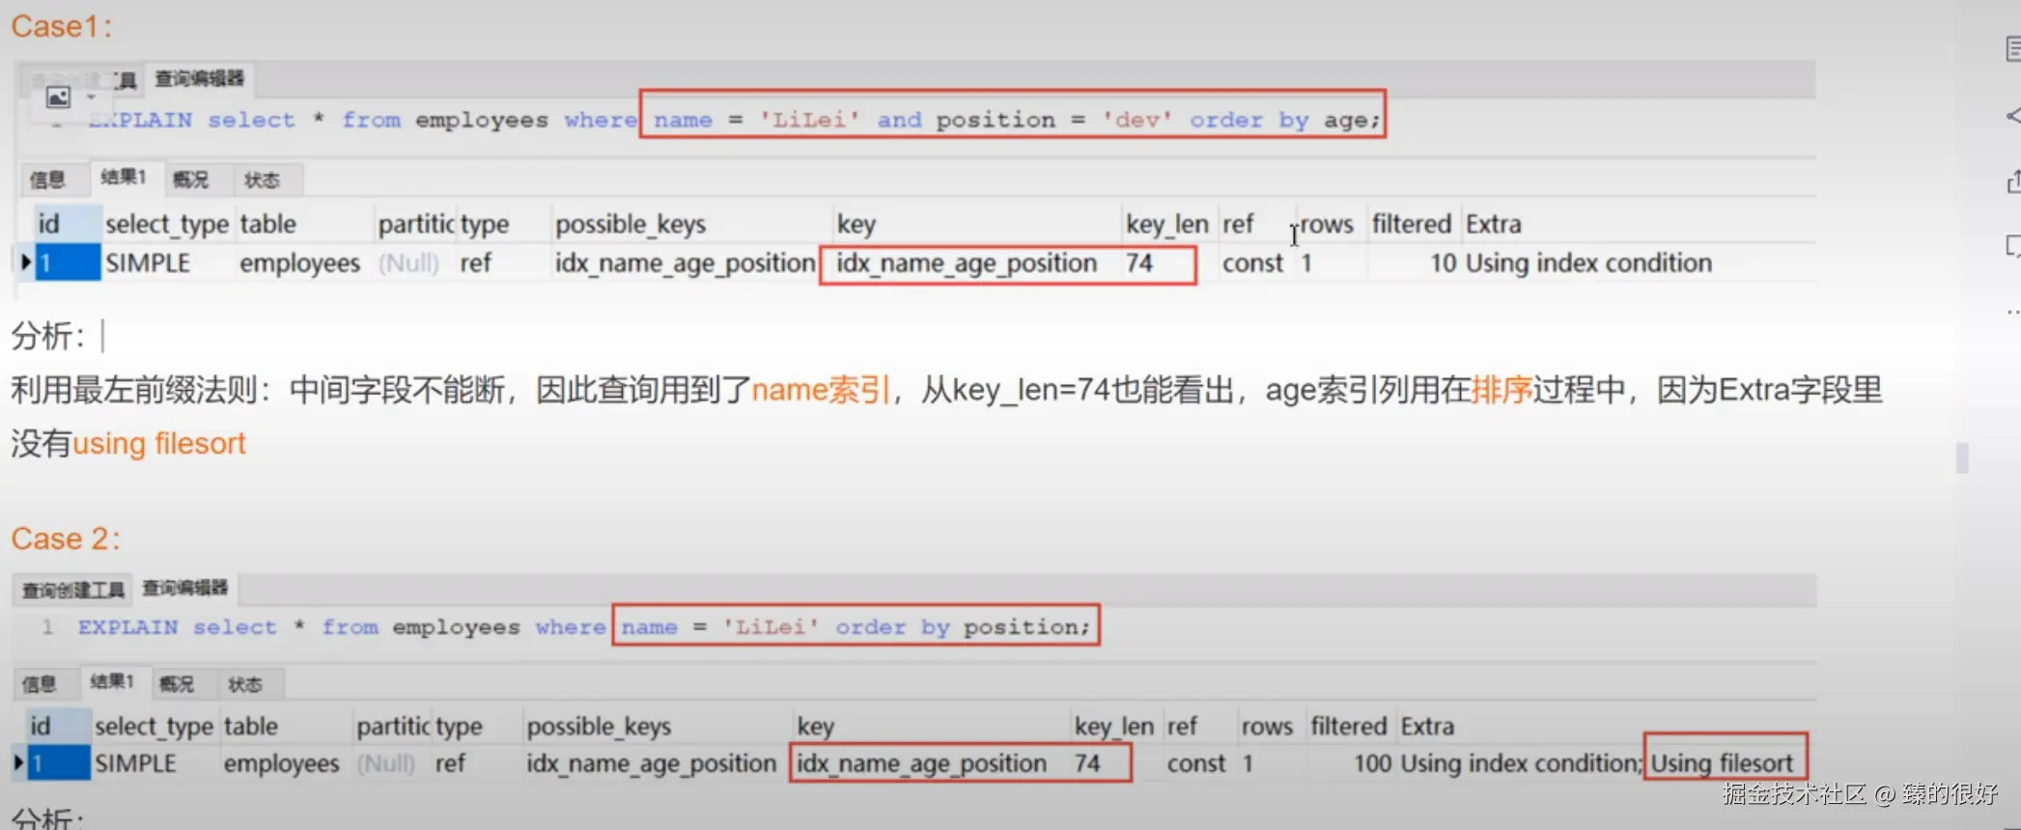Select the 查询创建工具 tab in Case 2
2021x830 pixels.
tap(73, 590)
